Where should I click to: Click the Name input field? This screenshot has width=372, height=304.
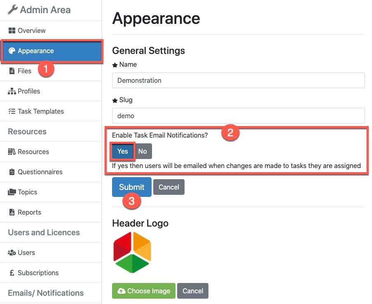point(238,80)
